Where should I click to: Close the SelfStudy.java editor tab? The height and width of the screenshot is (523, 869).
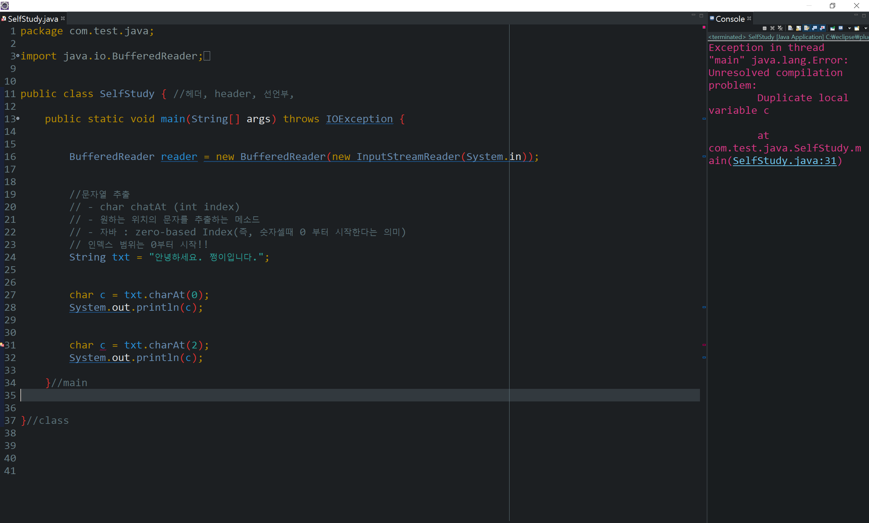[63, 18]
